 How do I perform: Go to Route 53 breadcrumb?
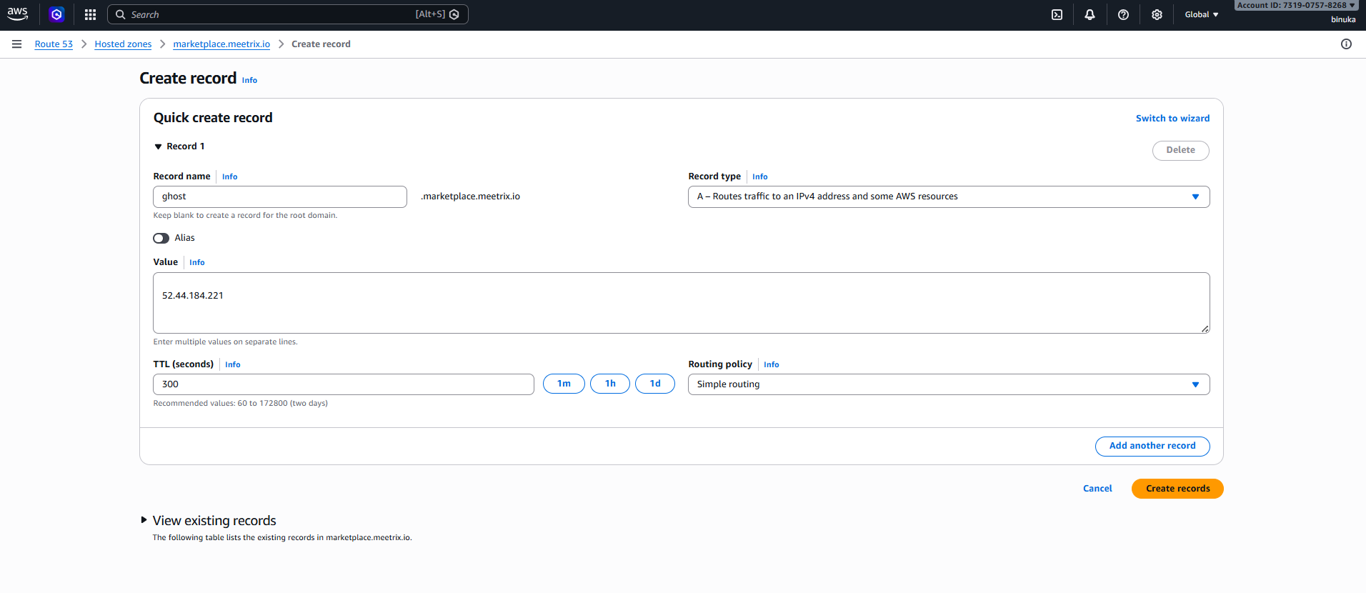coord(54,44)
